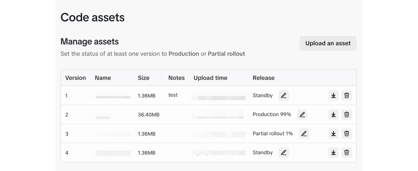Delete the version 3 asset
The image size is (418, 171).
(x=346, y=134)
